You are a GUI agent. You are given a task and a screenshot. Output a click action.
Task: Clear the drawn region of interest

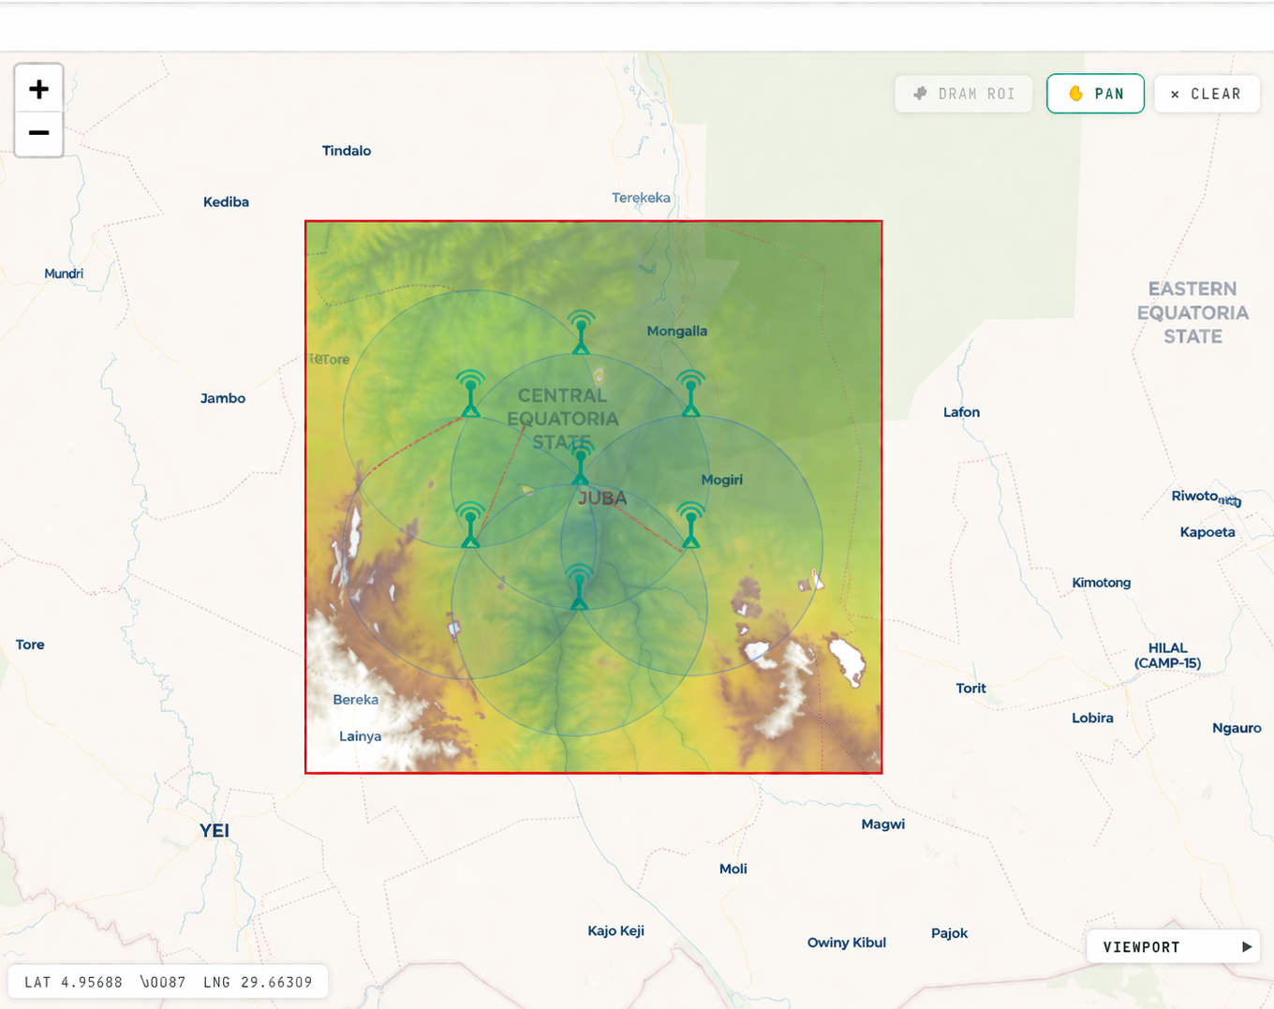(1207, 94)
